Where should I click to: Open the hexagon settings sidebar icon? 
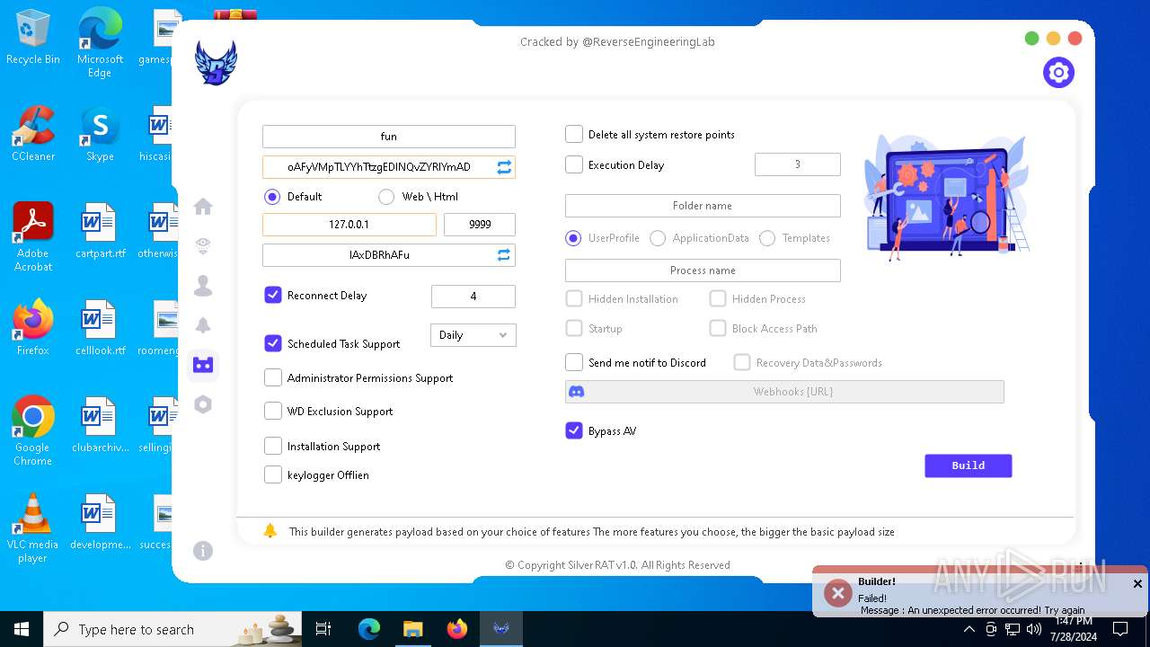click(x=203, y=404)
